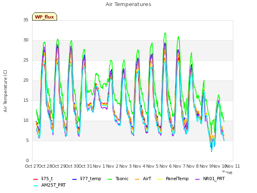Select the li75_t legend label
Viewport: 257px width, 193px height.
pos(47,179)
